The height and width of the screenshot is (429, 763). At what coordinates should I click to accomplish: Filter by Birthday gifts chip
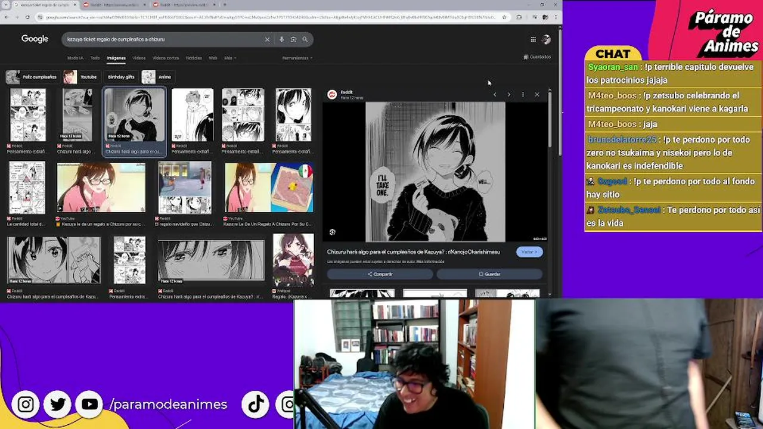tap(121, 77)
